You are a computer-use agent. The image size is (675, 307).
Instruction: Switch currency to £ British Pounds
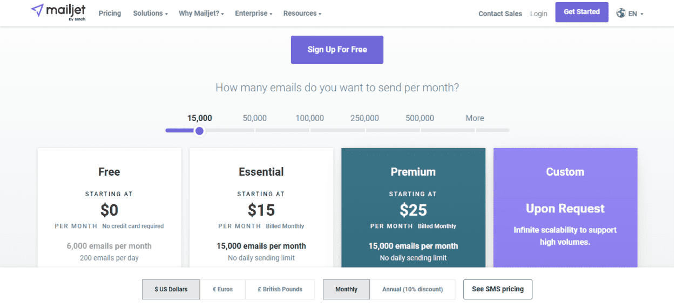pos(280,289)
